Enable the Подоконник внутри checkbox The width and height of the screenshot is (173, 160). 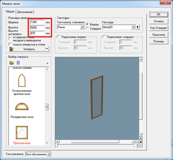[x=59, y=37]
